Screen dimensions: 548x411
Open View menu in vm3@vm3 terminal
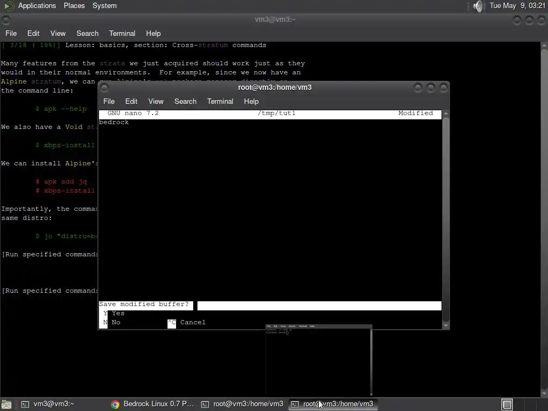tap(58, 34)
